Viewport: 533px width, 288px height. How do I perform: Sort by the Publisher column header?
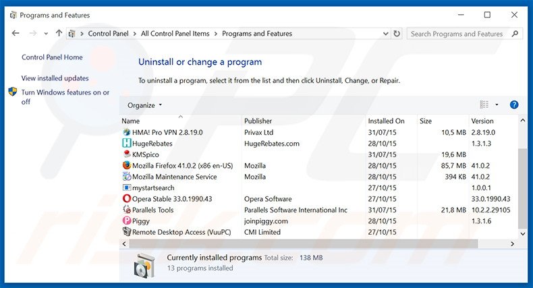[x=258, y=121]
